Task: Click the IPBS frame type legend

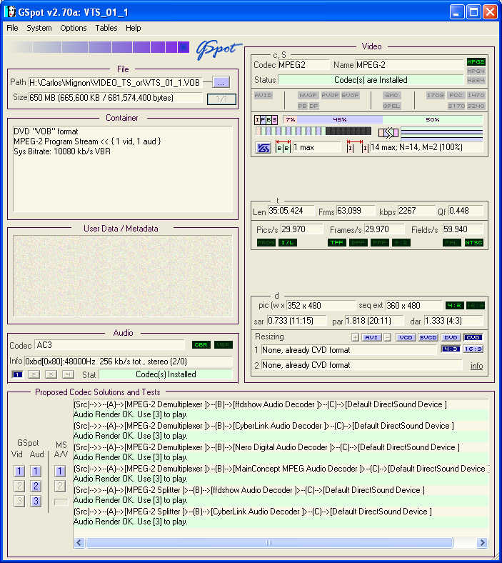Action: tap(266, 119)
